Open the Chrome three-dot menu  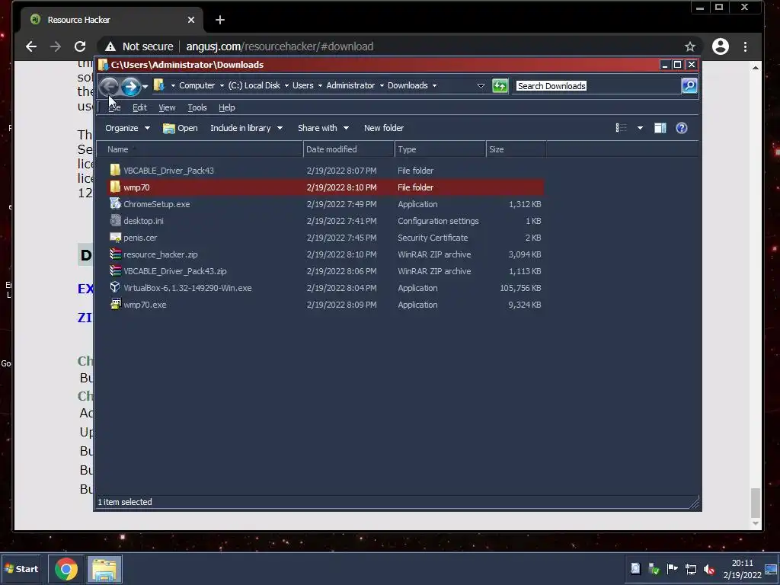point(745,46)
